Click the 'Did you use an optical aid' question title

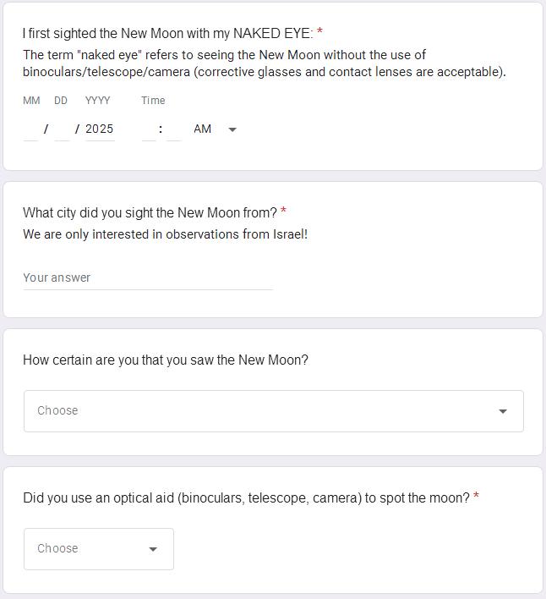coord(246,498)
